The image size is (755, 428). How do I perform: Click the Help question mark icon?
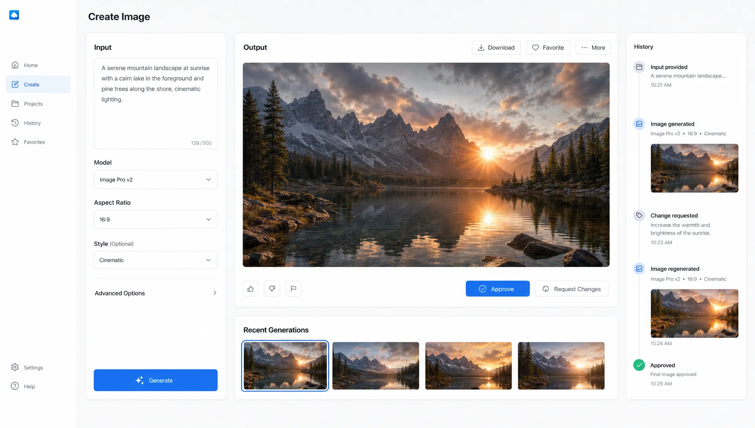pyautogui.click(x=15, y=386)
